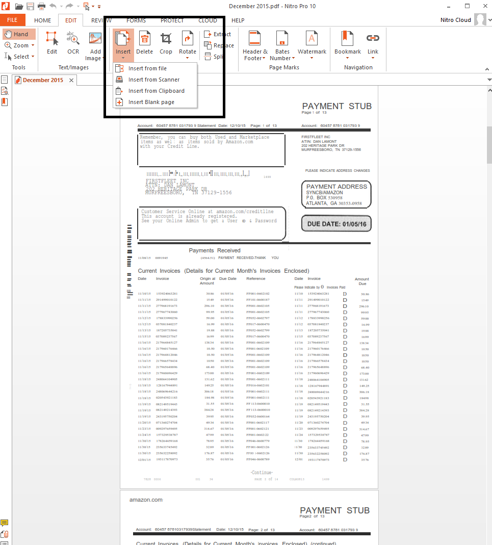Choose Insert from Scanner
This screenshot has width=492, height=545.
point(155,80)
